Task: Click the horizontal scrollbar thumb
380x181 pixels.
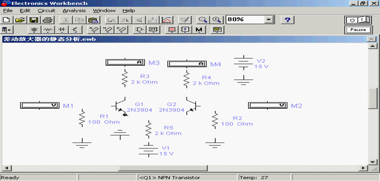Action: pos(163,168)
